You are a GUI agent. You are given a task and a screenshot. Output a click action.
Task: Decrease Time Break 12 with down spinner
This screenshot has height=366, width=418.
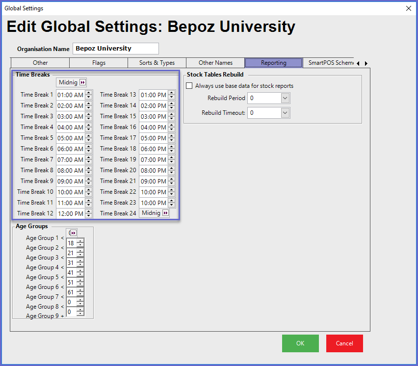pyautogui.click(x=88, y=216)
